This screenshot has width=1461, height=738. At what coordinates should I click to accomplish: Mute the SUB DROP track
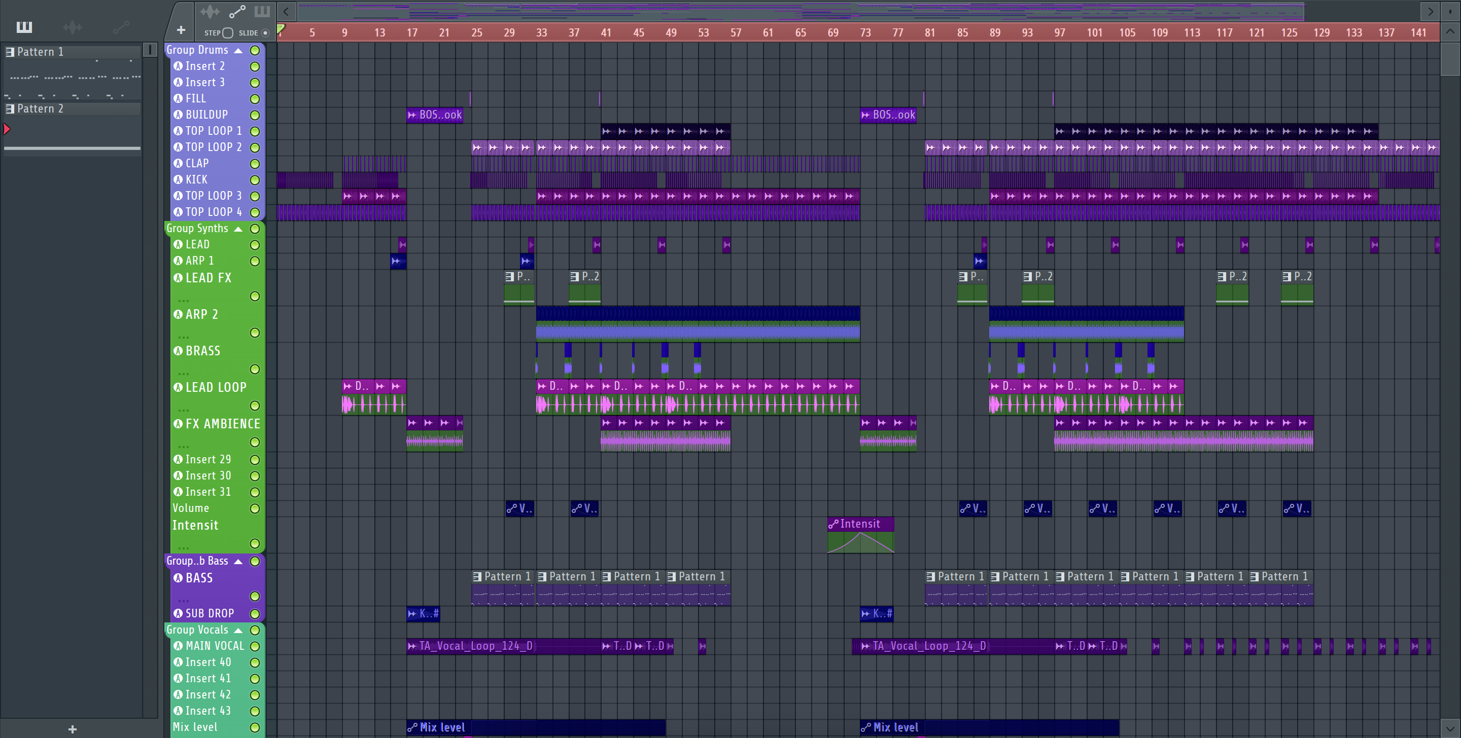255,614
